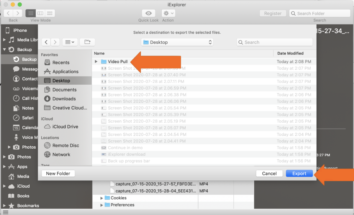Select Documents in the Favorites sidebar
Image resolution: width=354 pixels, height=215 pixels.
pyautogui.click(x=64, y=89)
